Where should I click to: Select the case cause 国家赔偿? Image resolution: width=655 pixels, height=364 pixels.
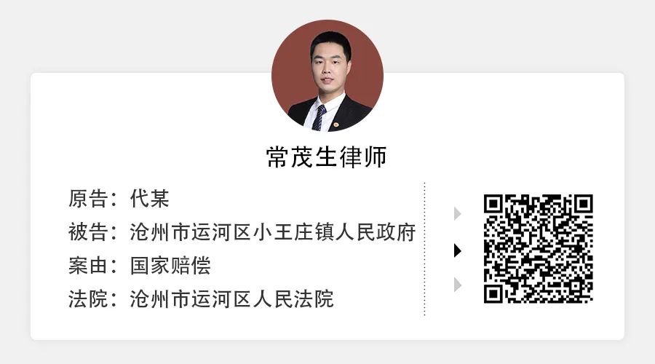click(x=170, y=266)
